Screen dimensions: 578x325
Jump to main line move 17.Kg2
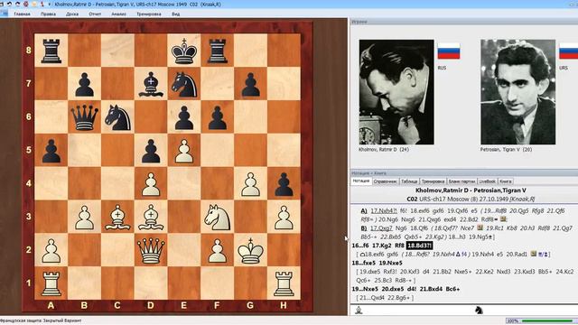[x=381, y=246]
